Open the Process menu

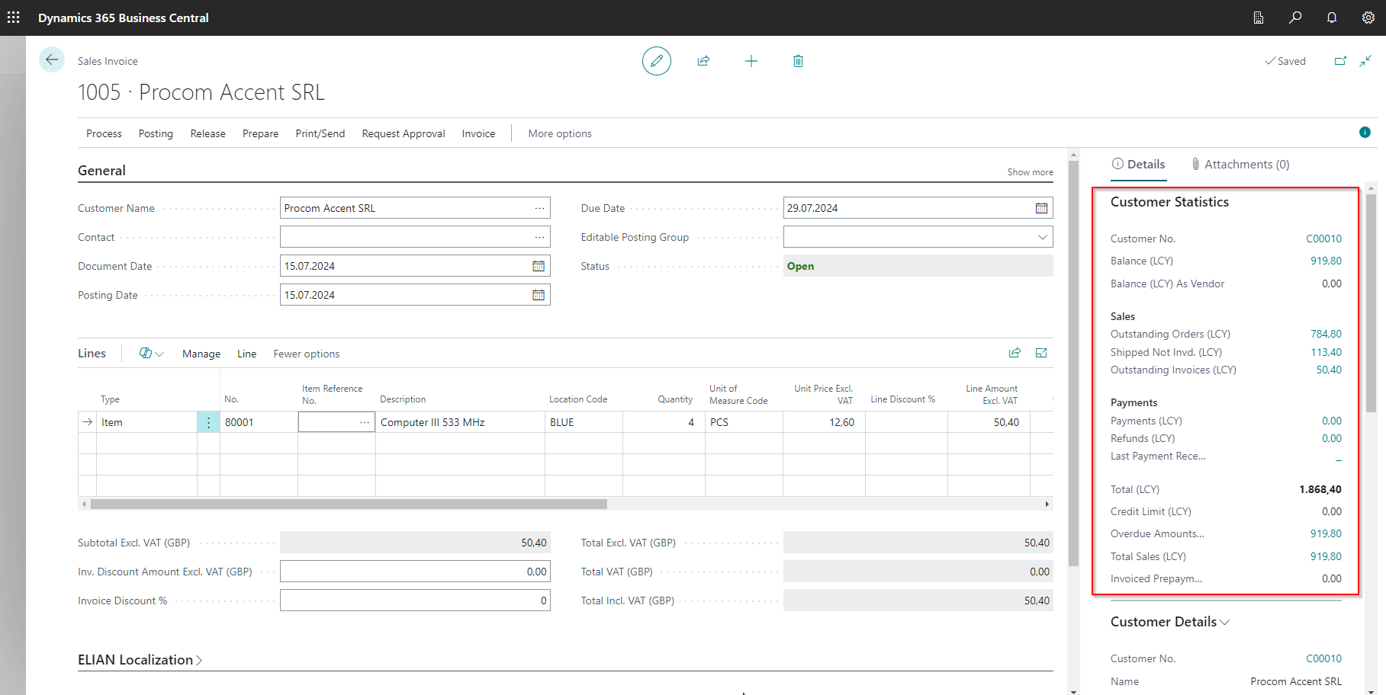(104, 133)
